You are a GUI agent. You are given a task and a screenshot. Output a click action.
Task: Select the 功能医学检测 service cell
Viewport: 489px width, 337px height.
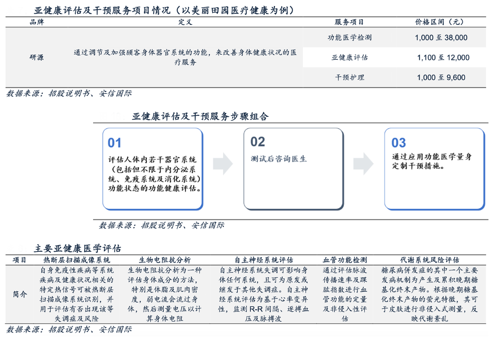[x=350, y=38]
